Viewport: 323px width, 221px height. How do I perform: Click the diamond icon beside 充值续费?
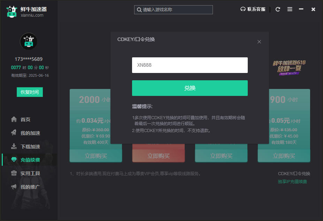coord(14,159)
